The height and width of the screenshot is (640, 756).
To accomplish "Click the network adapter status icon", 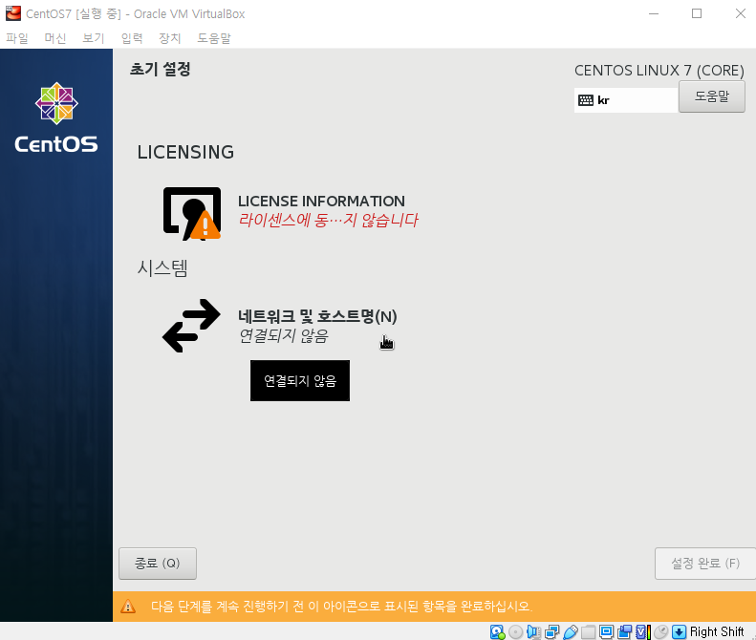I will pyautogui.click(x=552, y=631).
